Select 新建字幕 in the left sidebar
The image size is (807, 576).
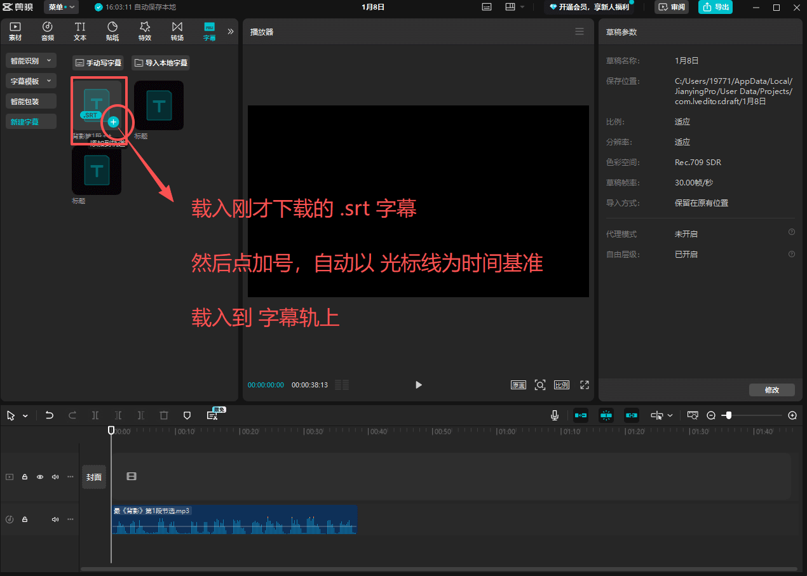tap(25, 121)
